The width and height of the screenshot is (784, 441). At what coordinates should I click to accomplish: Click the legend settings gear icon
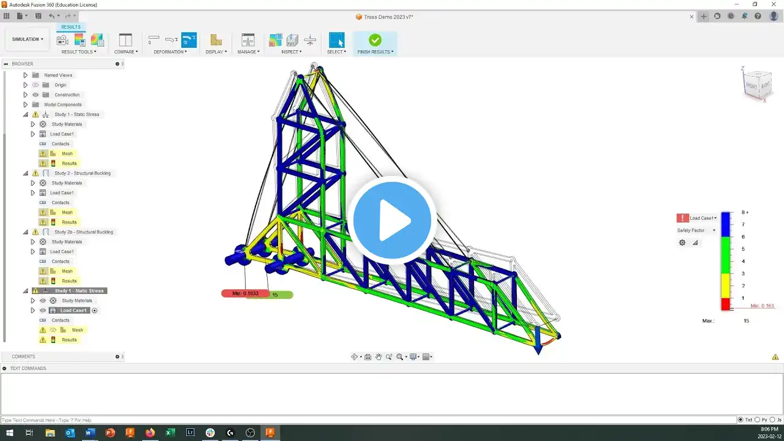click(x=682, y=243)
